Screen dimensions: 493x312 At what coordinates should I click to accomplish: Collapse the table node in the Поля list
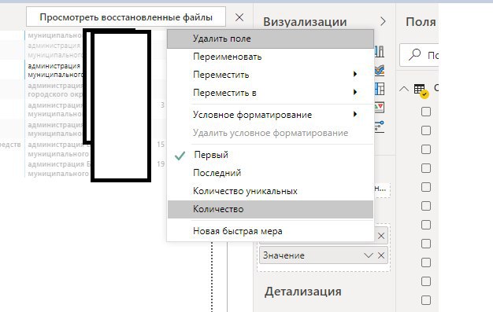404,89
